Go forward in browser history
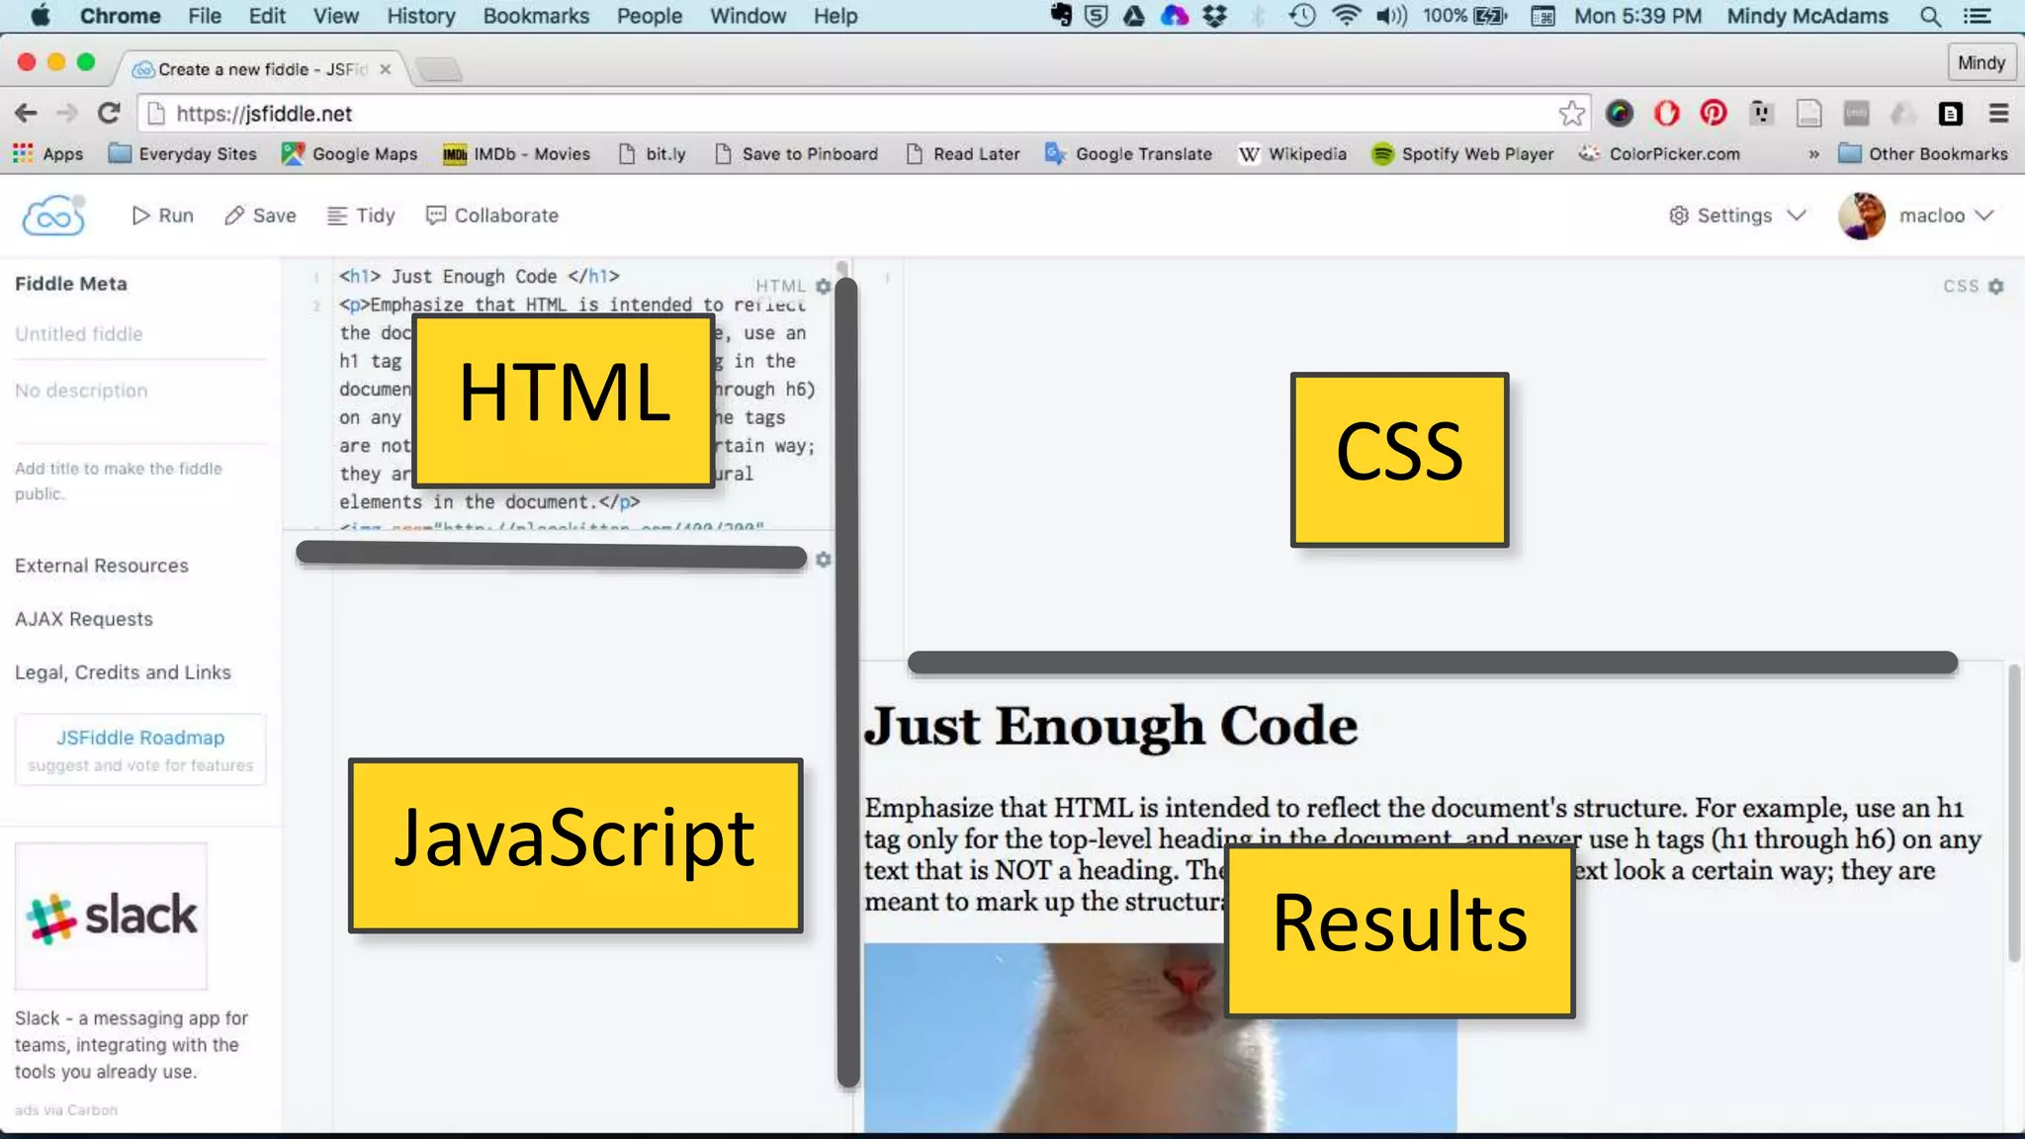 67,114
